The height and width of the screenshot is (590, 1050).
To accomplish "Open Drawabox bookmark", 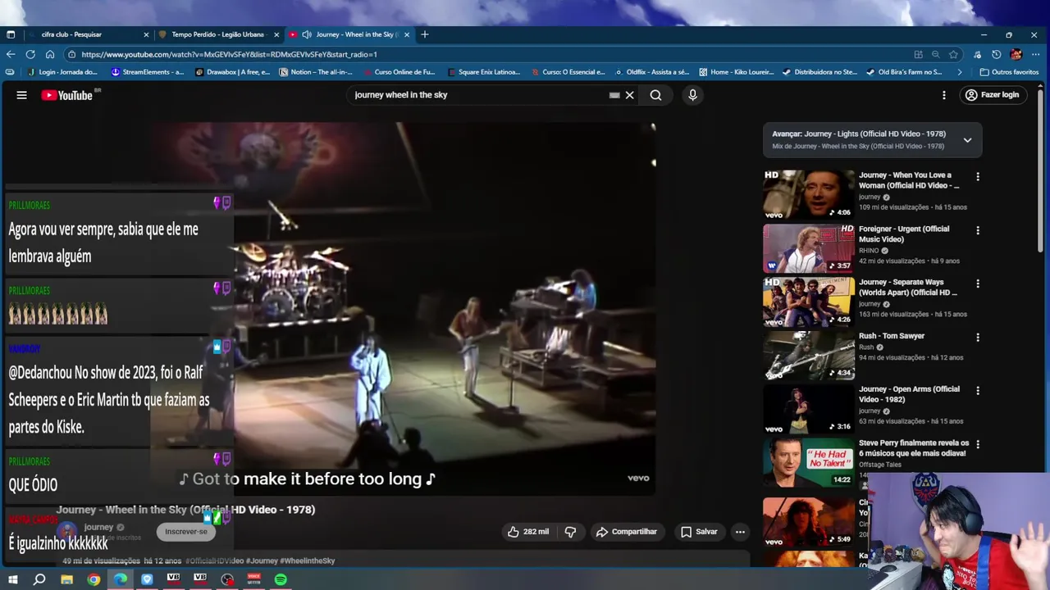I will tap(233, 72).
